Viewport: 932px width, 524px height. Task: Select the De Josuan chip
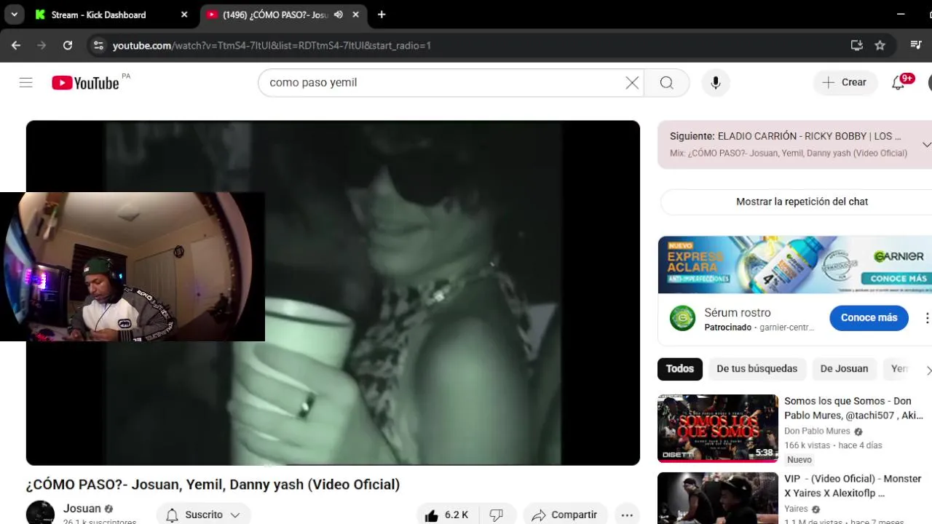[x=844, y=369]
